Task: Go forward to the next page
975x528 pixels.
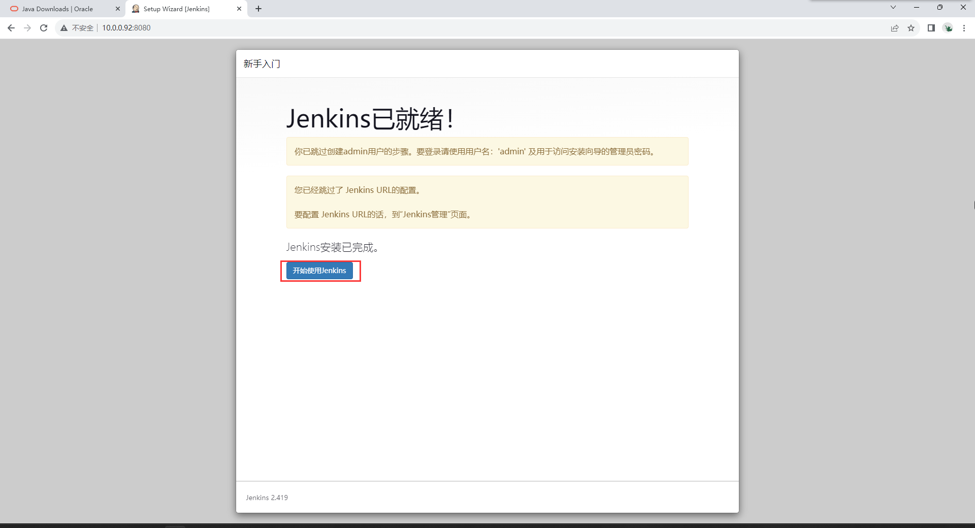Action: (27, 28)
